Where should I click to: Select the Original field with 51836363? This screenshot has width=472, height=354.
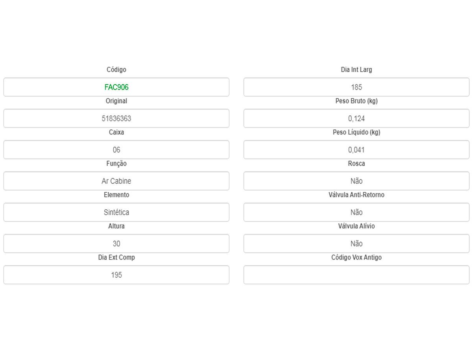coord(116,118)
